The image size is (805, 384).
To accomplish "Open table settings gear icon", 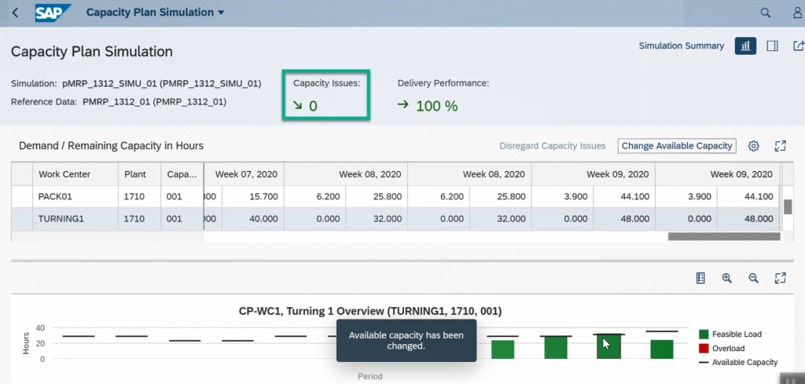I will coord(753,146).
